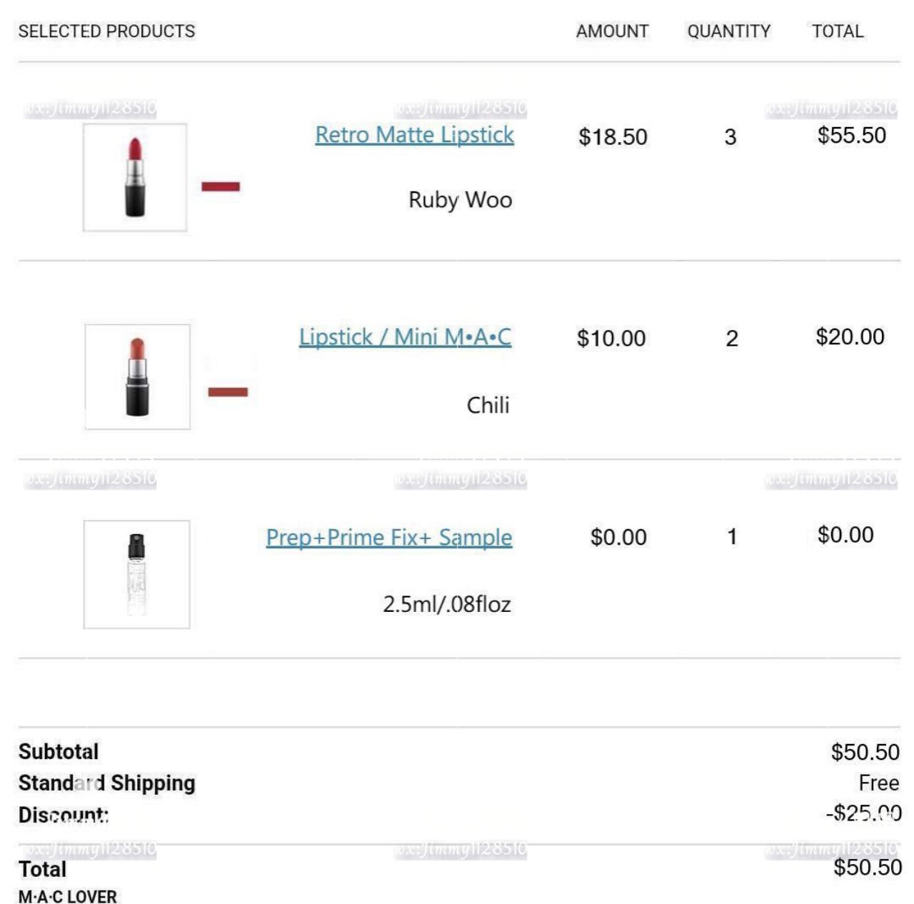Click the 2.5ml/.08floz size label
914x904 pixels.
[x=447, y=604]
